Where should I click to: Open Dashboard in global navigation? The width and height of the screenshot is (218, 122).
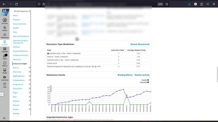tap(5, 36)
